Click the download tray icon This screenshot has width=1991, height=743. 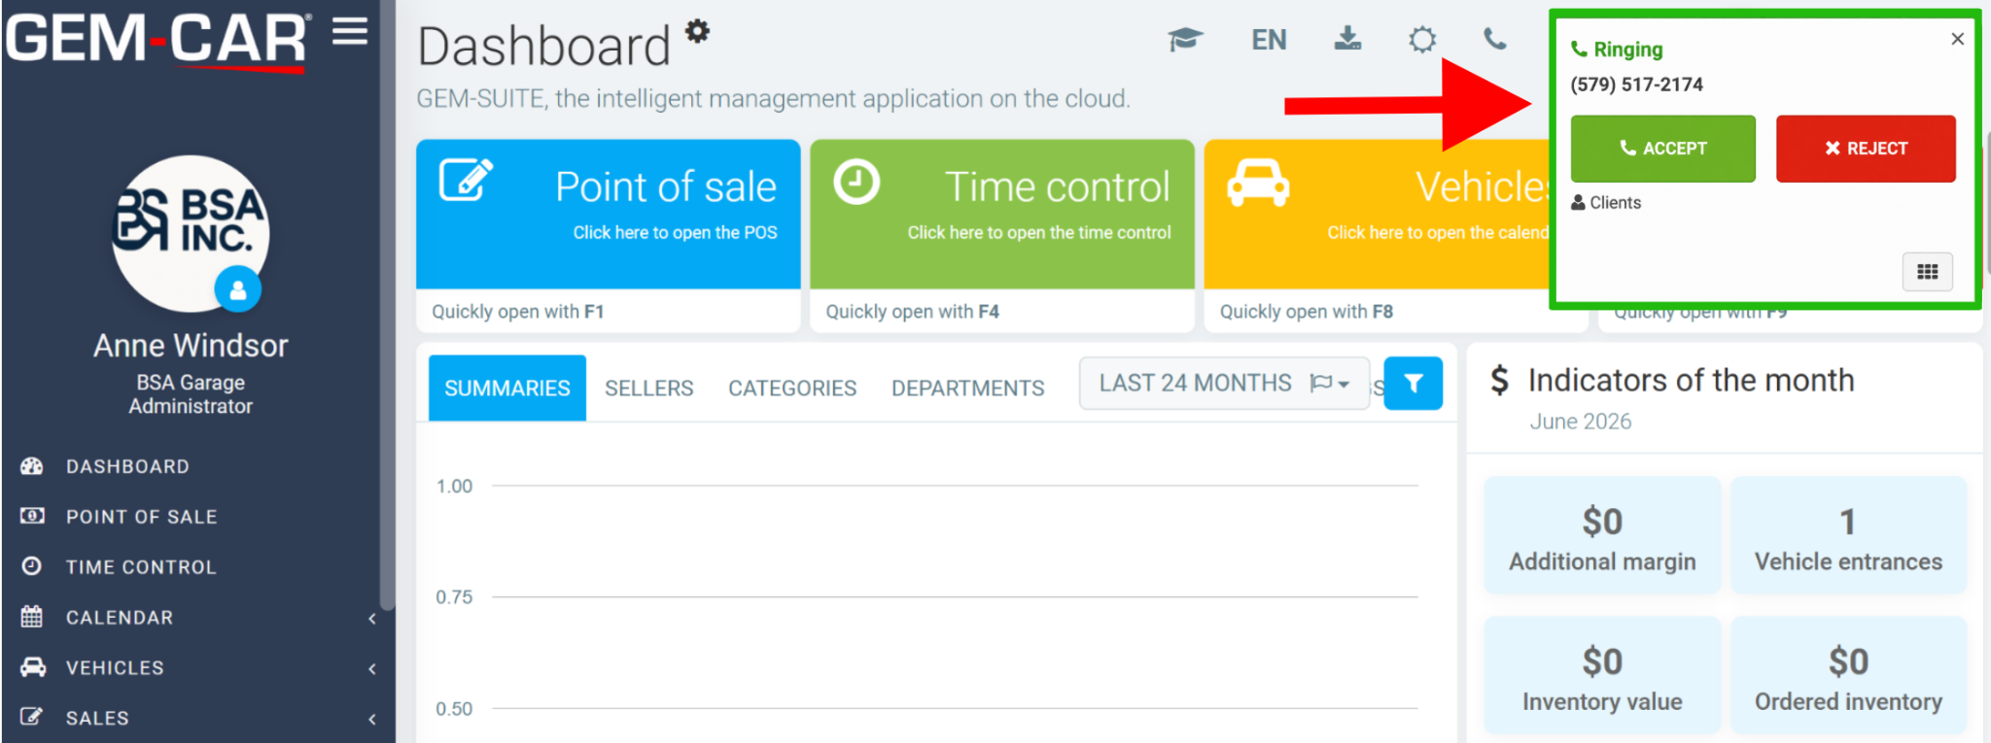point(1347,39)
